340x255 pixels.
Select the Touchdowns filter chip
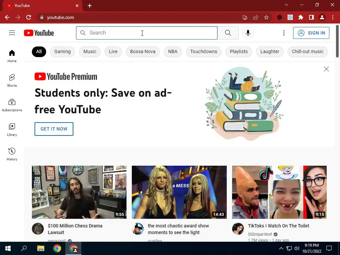204,51
